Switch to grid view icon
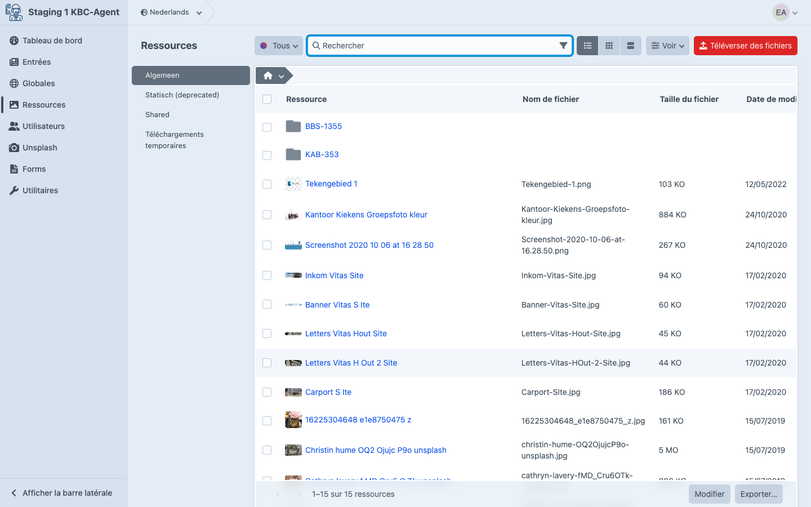Screen dimensions: 811x507 [x=609, y=46]
